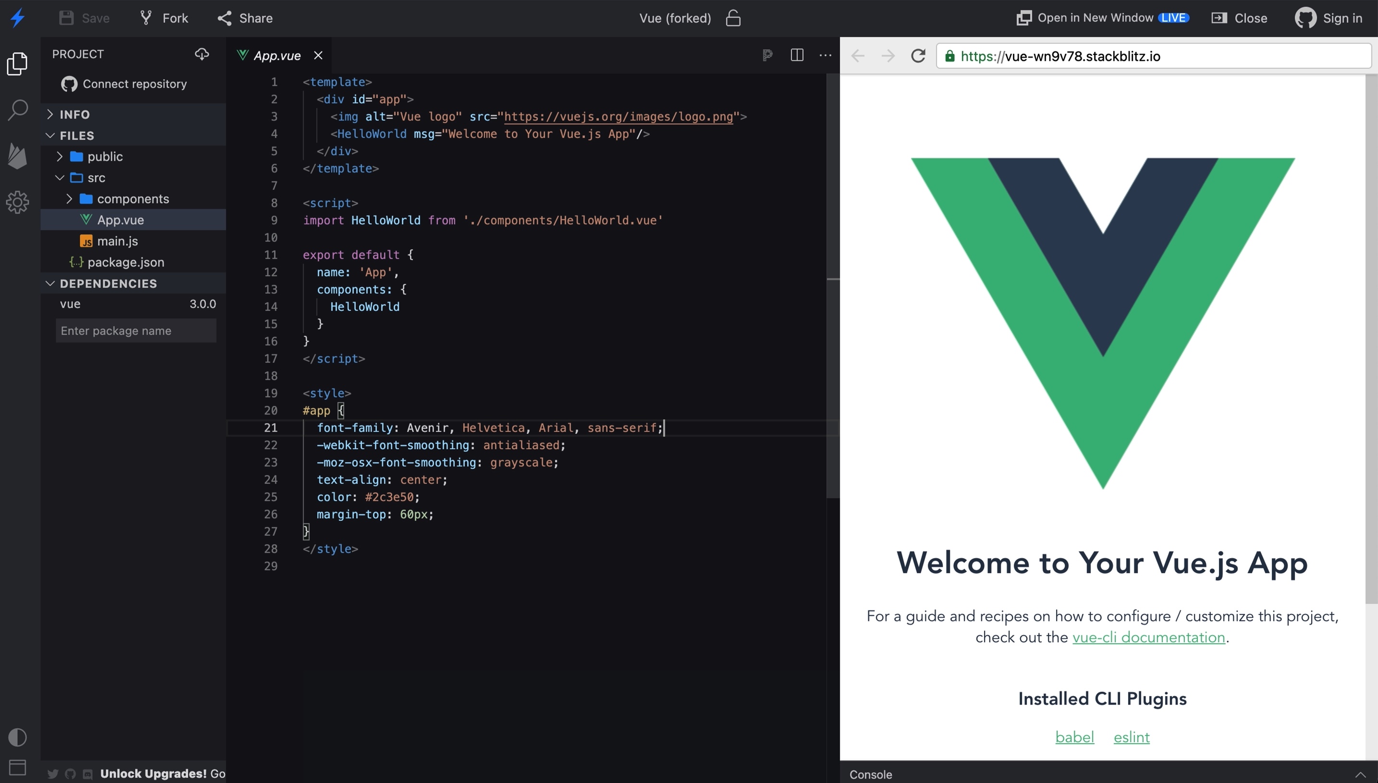Open the Firebase icon in activity bar
1378x783 pixels.
pyautogui.click(x=17, y=156)
